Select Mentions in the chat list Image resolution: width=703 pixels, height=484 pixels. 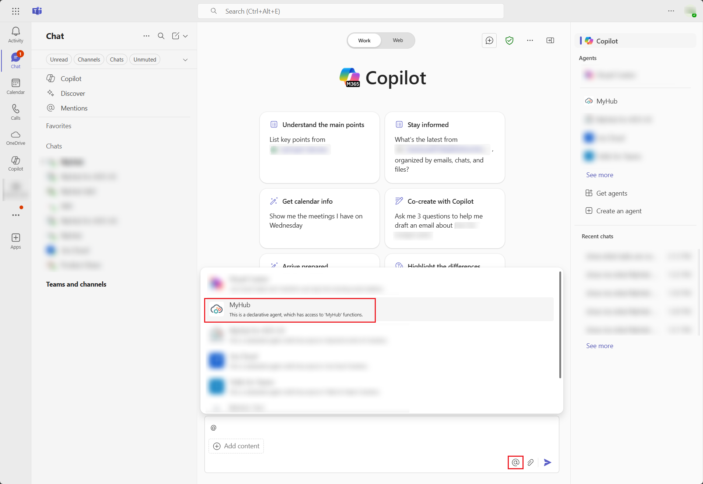74,108
